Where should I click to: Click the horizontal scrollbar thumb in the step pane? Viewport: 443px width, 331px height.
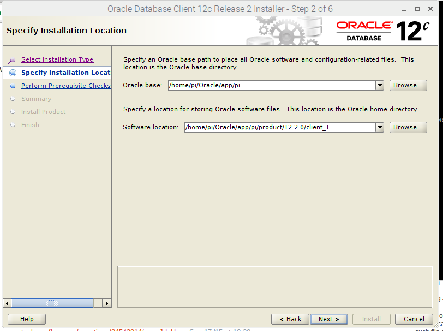click(x=52, y=303)
